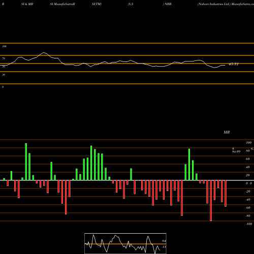Image resolution: width=254 pixels, height=254 pixels.
Task: Click the MR axis label 40
Action: pos(247,167)
